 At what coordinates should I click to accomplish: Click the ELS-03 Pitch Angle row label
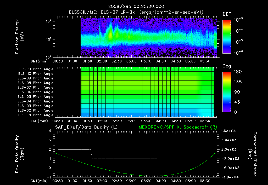35,106
